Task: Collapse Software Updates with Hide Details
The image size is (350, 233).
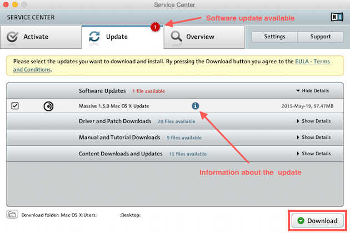Action: 312,91
